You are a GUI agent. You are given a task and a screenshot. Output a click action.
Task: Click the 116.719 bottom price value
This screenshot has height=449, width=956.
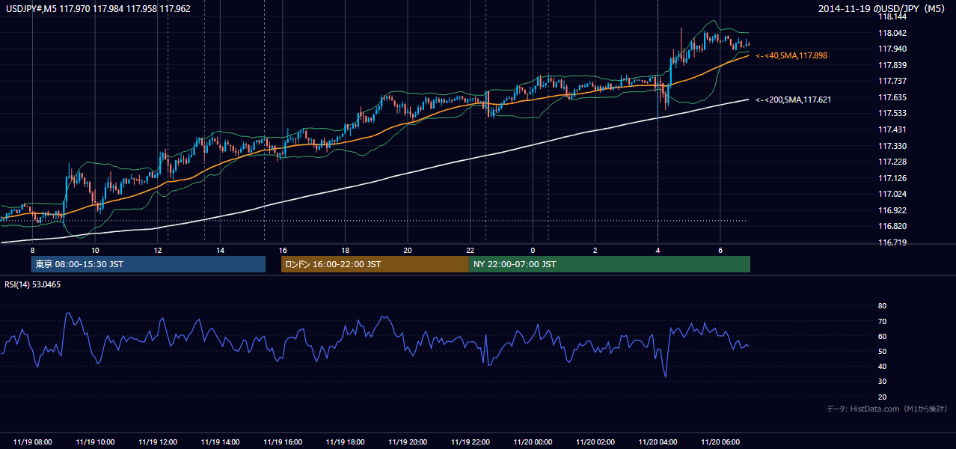(x=892, y=242)
